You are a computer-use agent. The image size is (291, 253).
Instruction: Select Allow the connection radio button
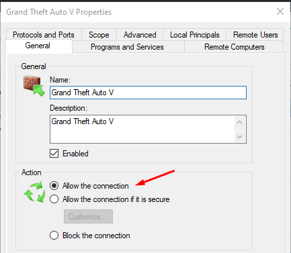(x=54, y=186)
